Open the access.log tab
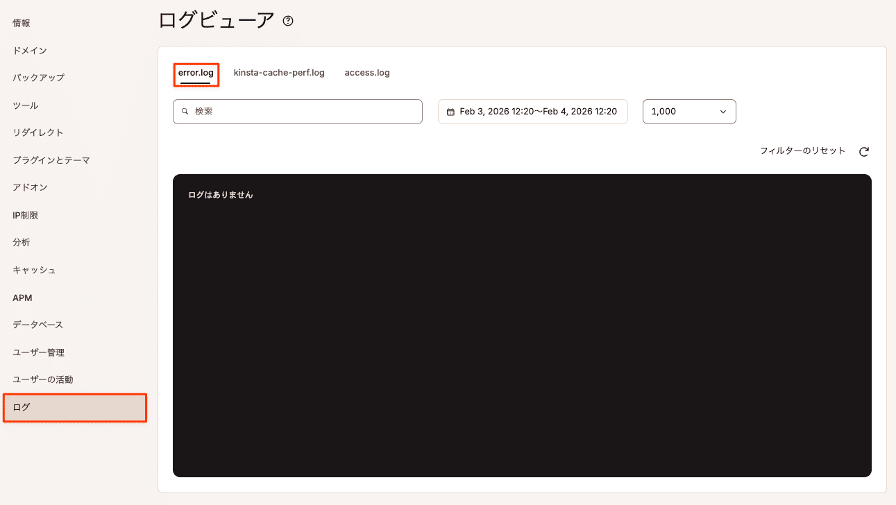Image resolution: width=896 pixels, height=505 pixels. [x=366, y=72]
